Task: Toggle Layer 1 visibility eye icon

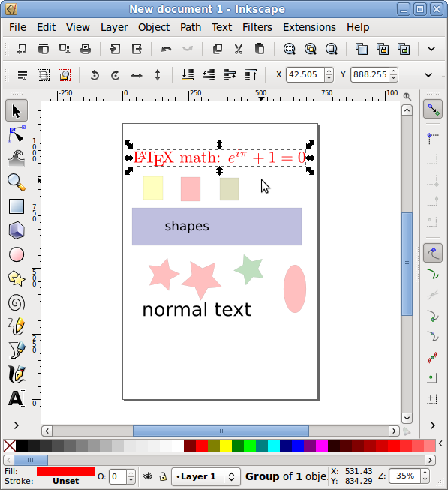Action: click(x=148, y=476)
